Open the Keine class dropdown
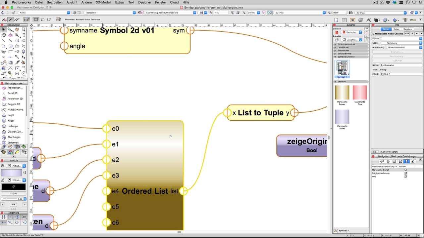Viewport: 424px width, 238px height. point(44,13)
